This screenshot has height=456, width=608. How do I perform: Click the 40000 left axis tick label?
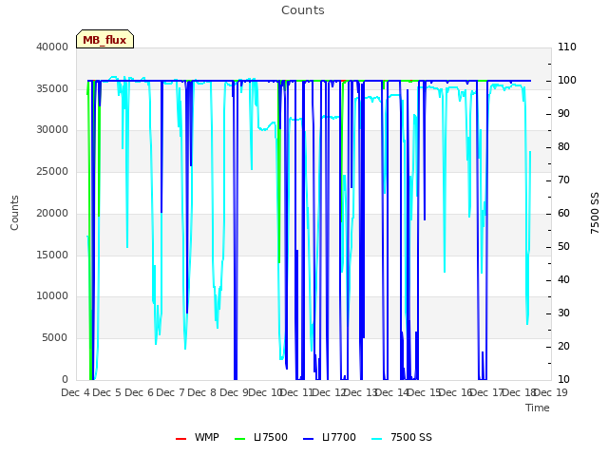tap(52, 47)
